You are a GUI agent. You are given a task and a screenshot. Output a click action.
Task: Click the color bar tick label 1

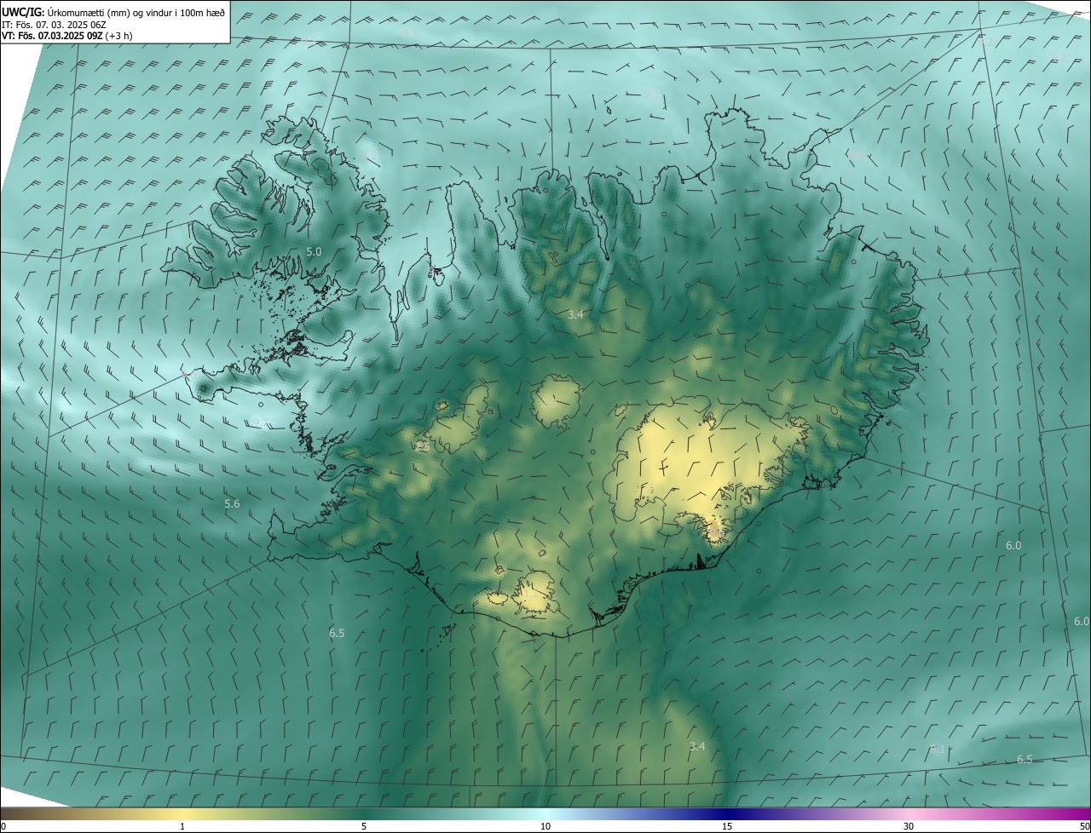pos(182,826)
